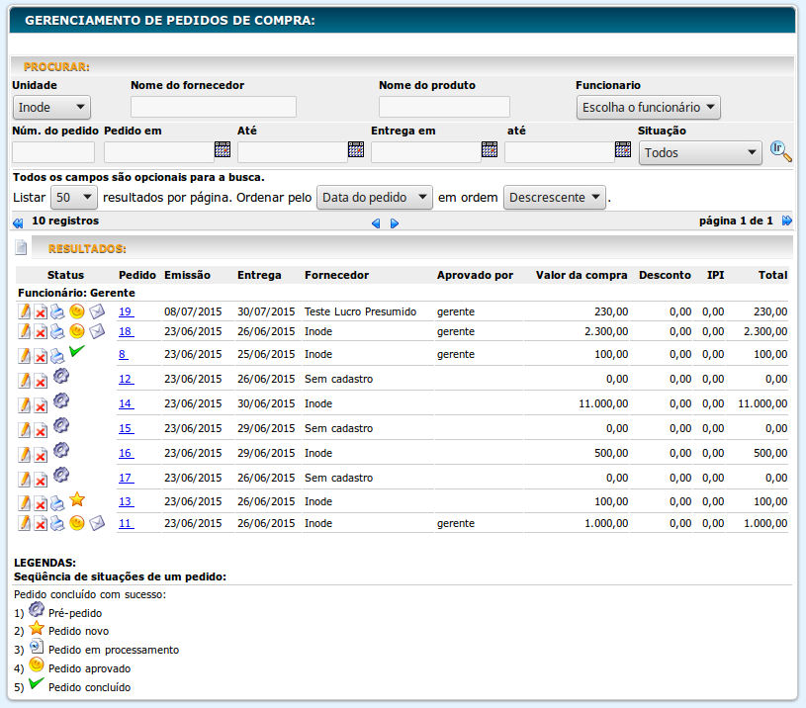Screen dimensions: 806x708
Task: Expand the 'Escolha o funcionário' dropdown
Action: (x=648, y=107)
